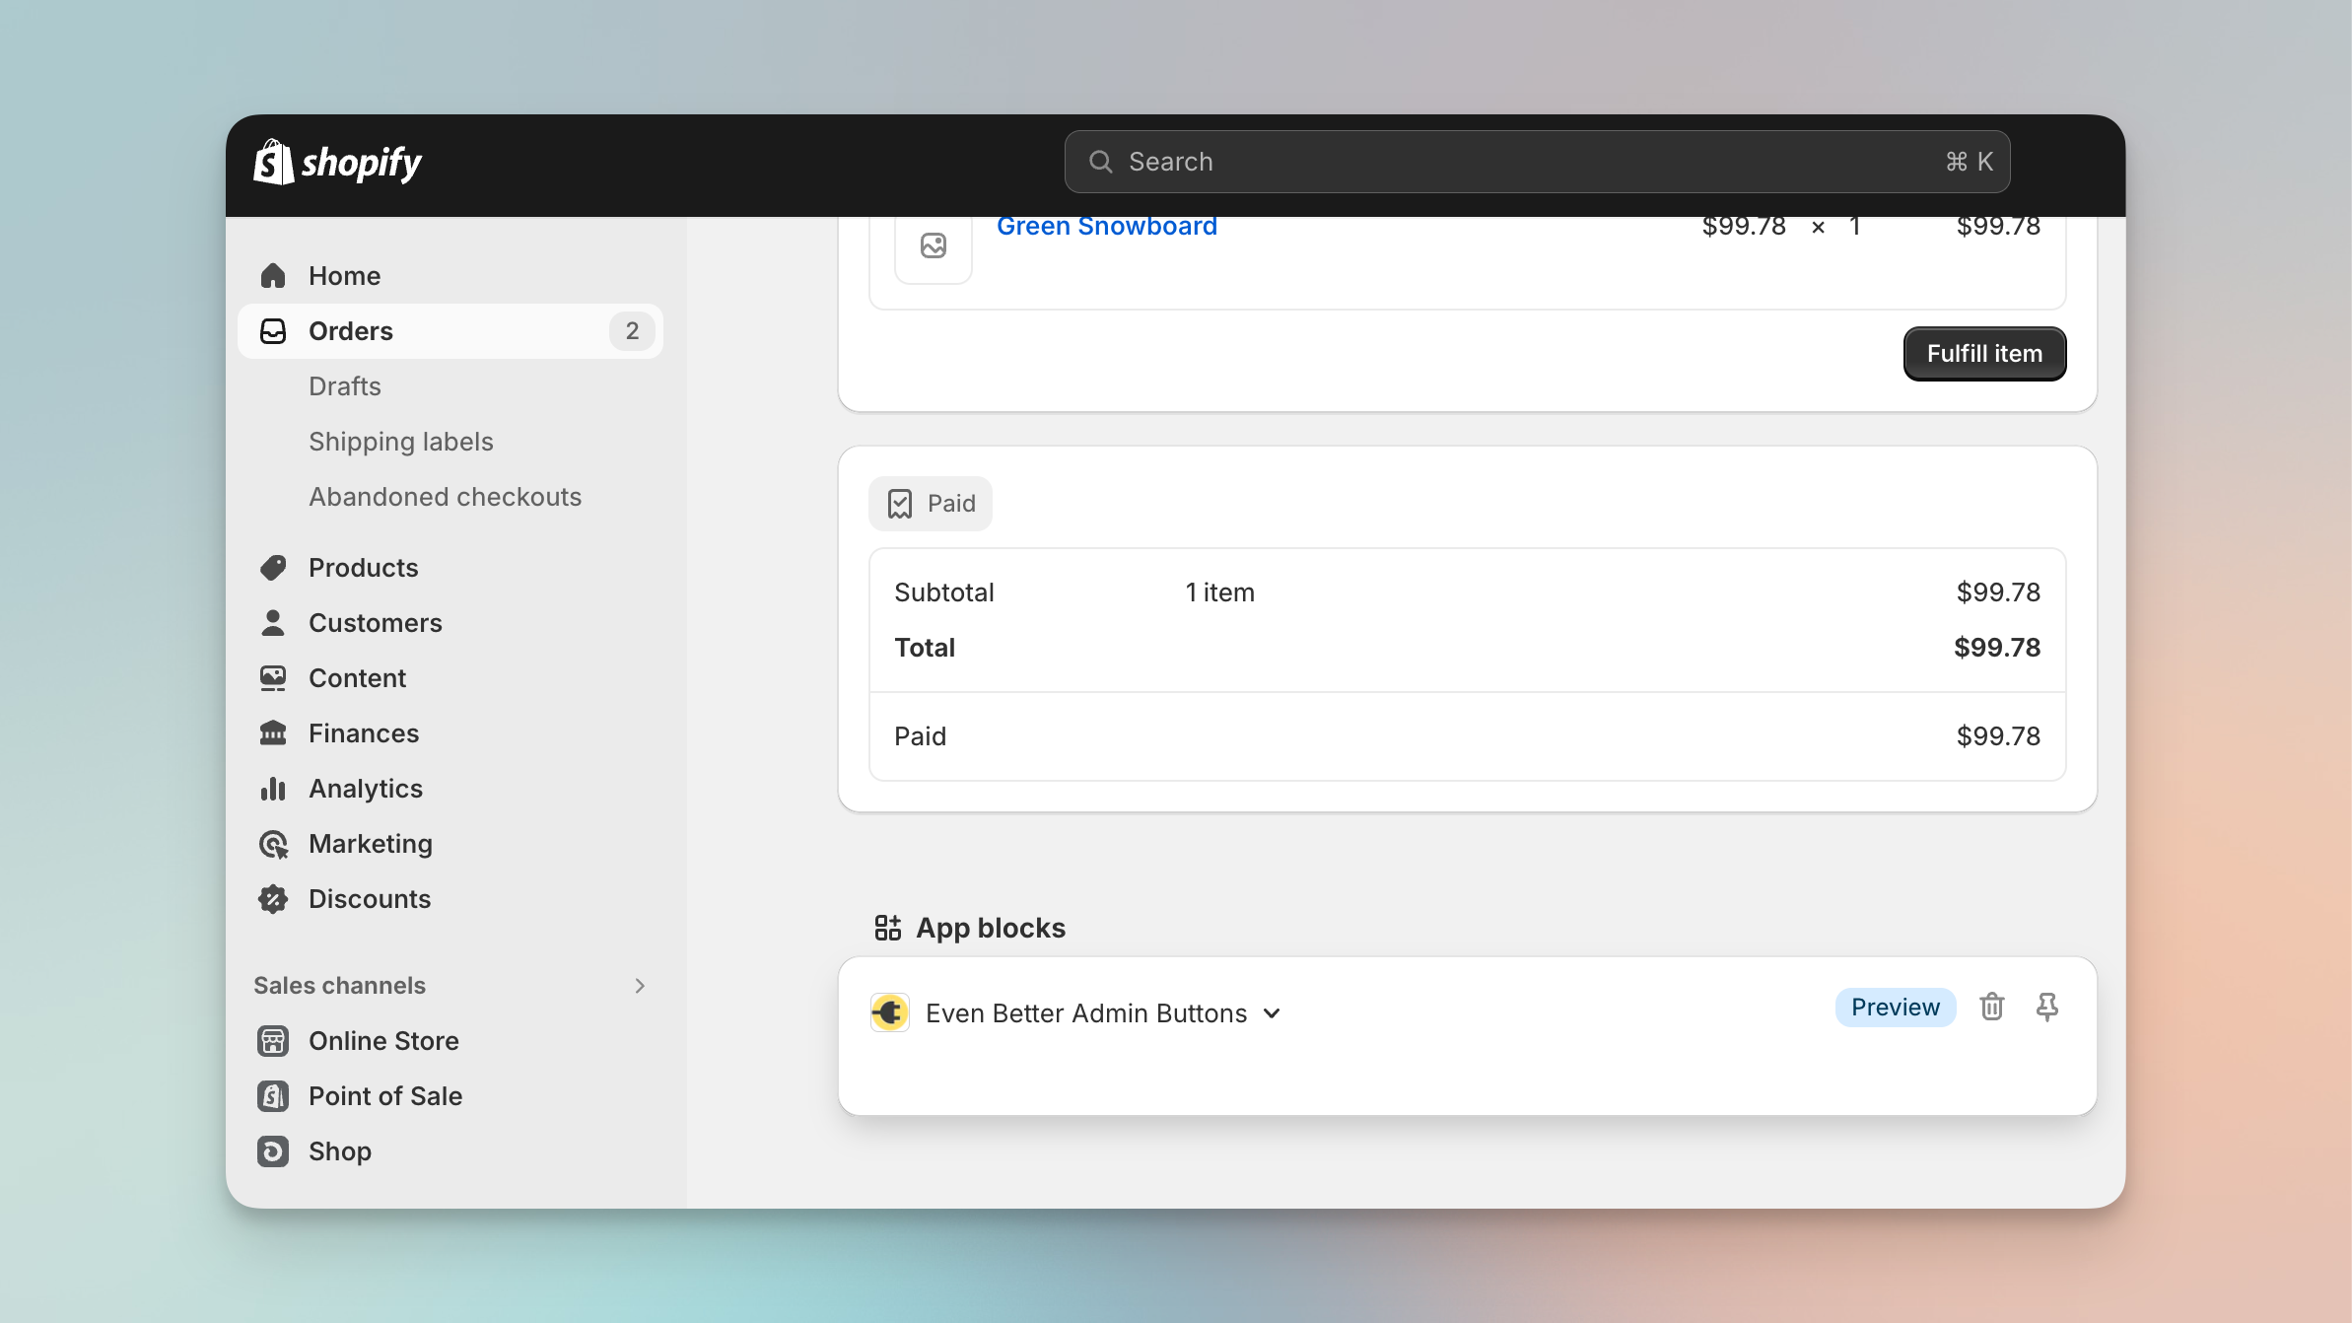Click the Online Store storefront icon
The image size is (2352, 1323).
coord(273,1041)
